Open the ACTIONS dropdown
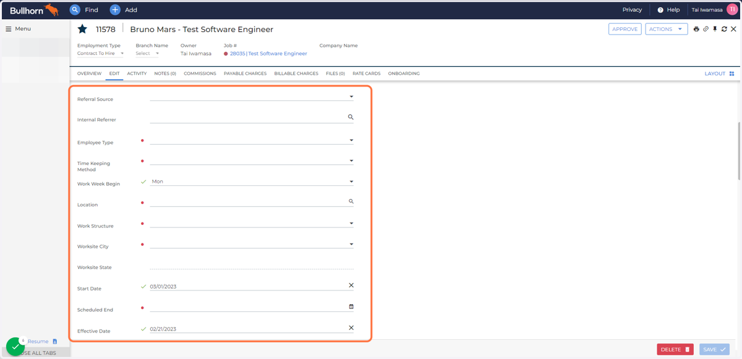The height and width of the screenshot is (359, 742). [667, 29]
